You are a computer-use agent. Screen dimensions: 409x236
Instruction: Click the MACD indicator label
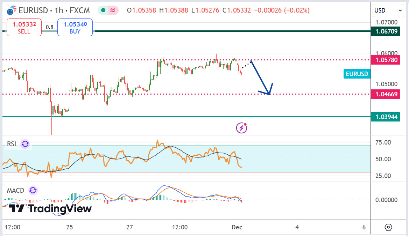click(16, 190)
